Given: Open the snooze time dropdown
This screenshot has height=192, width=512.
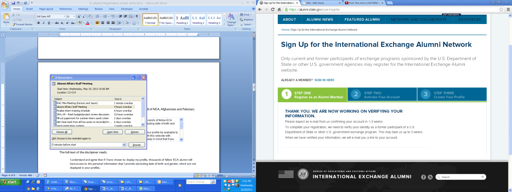Looking at the screenshot, I should [x=125, y=145].
